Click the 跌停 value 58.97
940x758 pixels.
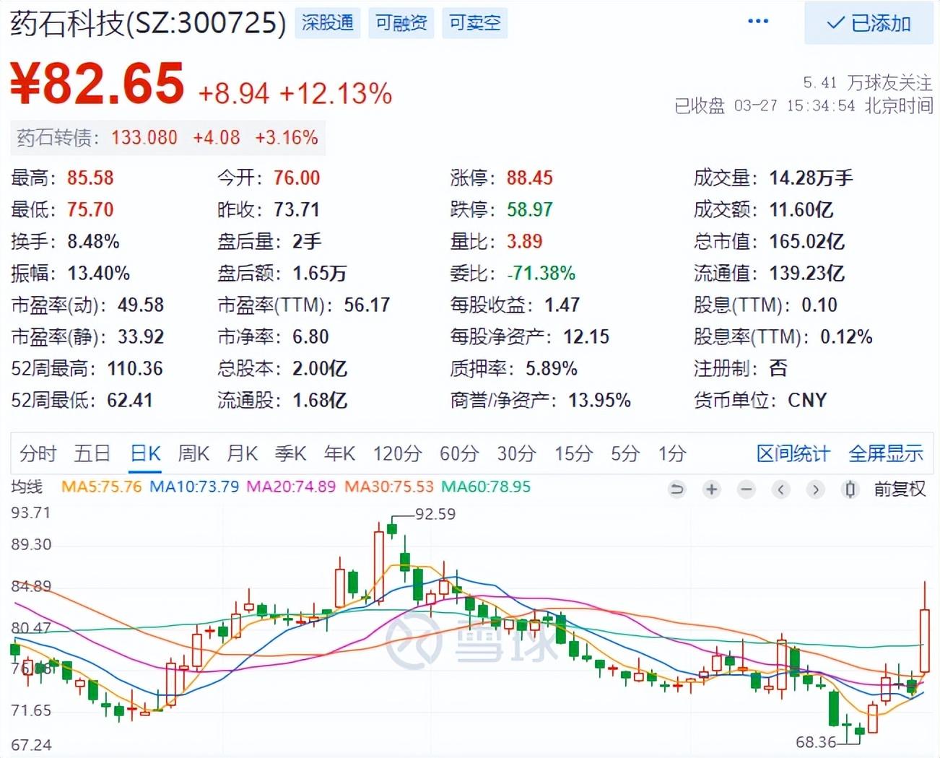point(529,209)
